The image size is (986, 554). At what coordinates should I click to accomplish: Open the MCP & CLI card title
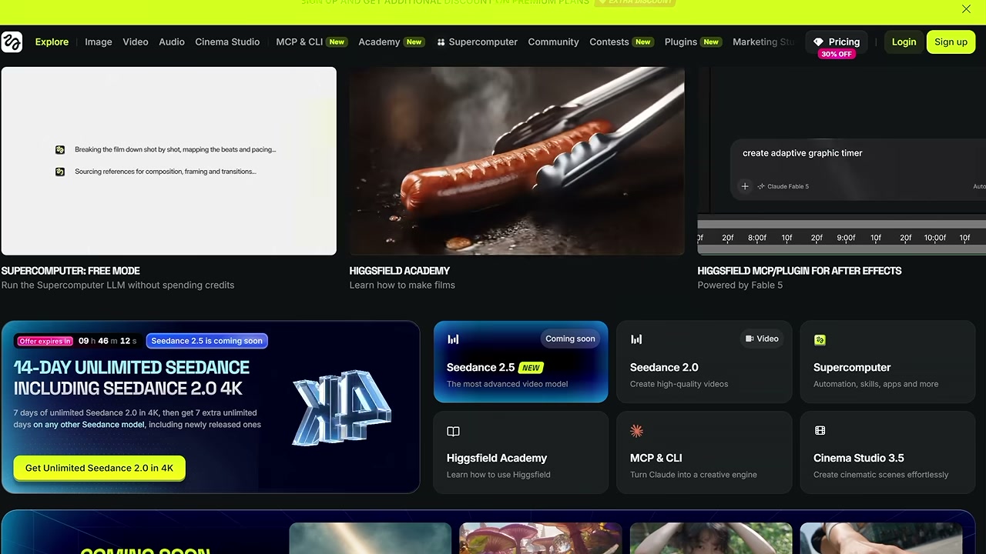pyautogui.click(x=656, y=458)
